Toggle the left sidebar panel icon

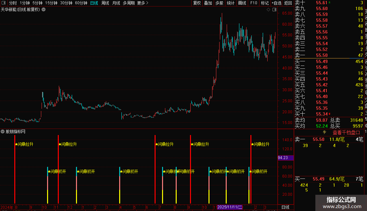click(x=4, y=3)
